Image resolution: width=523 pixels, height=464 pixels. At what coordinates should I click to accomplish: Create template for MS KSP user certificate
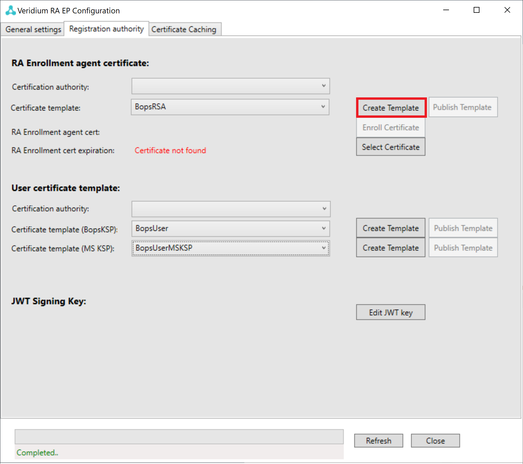[391, 248]
